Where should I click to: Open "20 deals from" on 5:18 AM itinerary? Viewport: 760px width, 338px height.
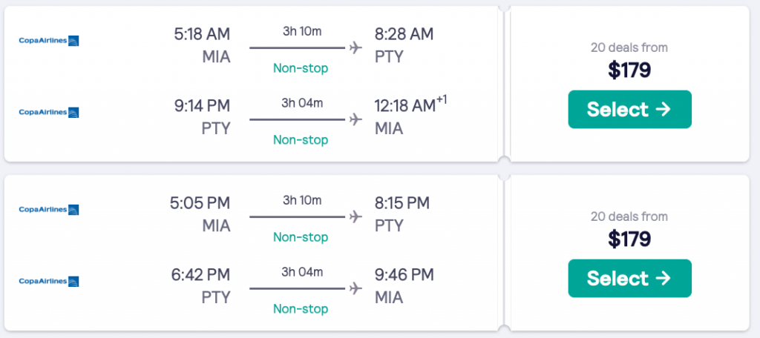[629, 48]
